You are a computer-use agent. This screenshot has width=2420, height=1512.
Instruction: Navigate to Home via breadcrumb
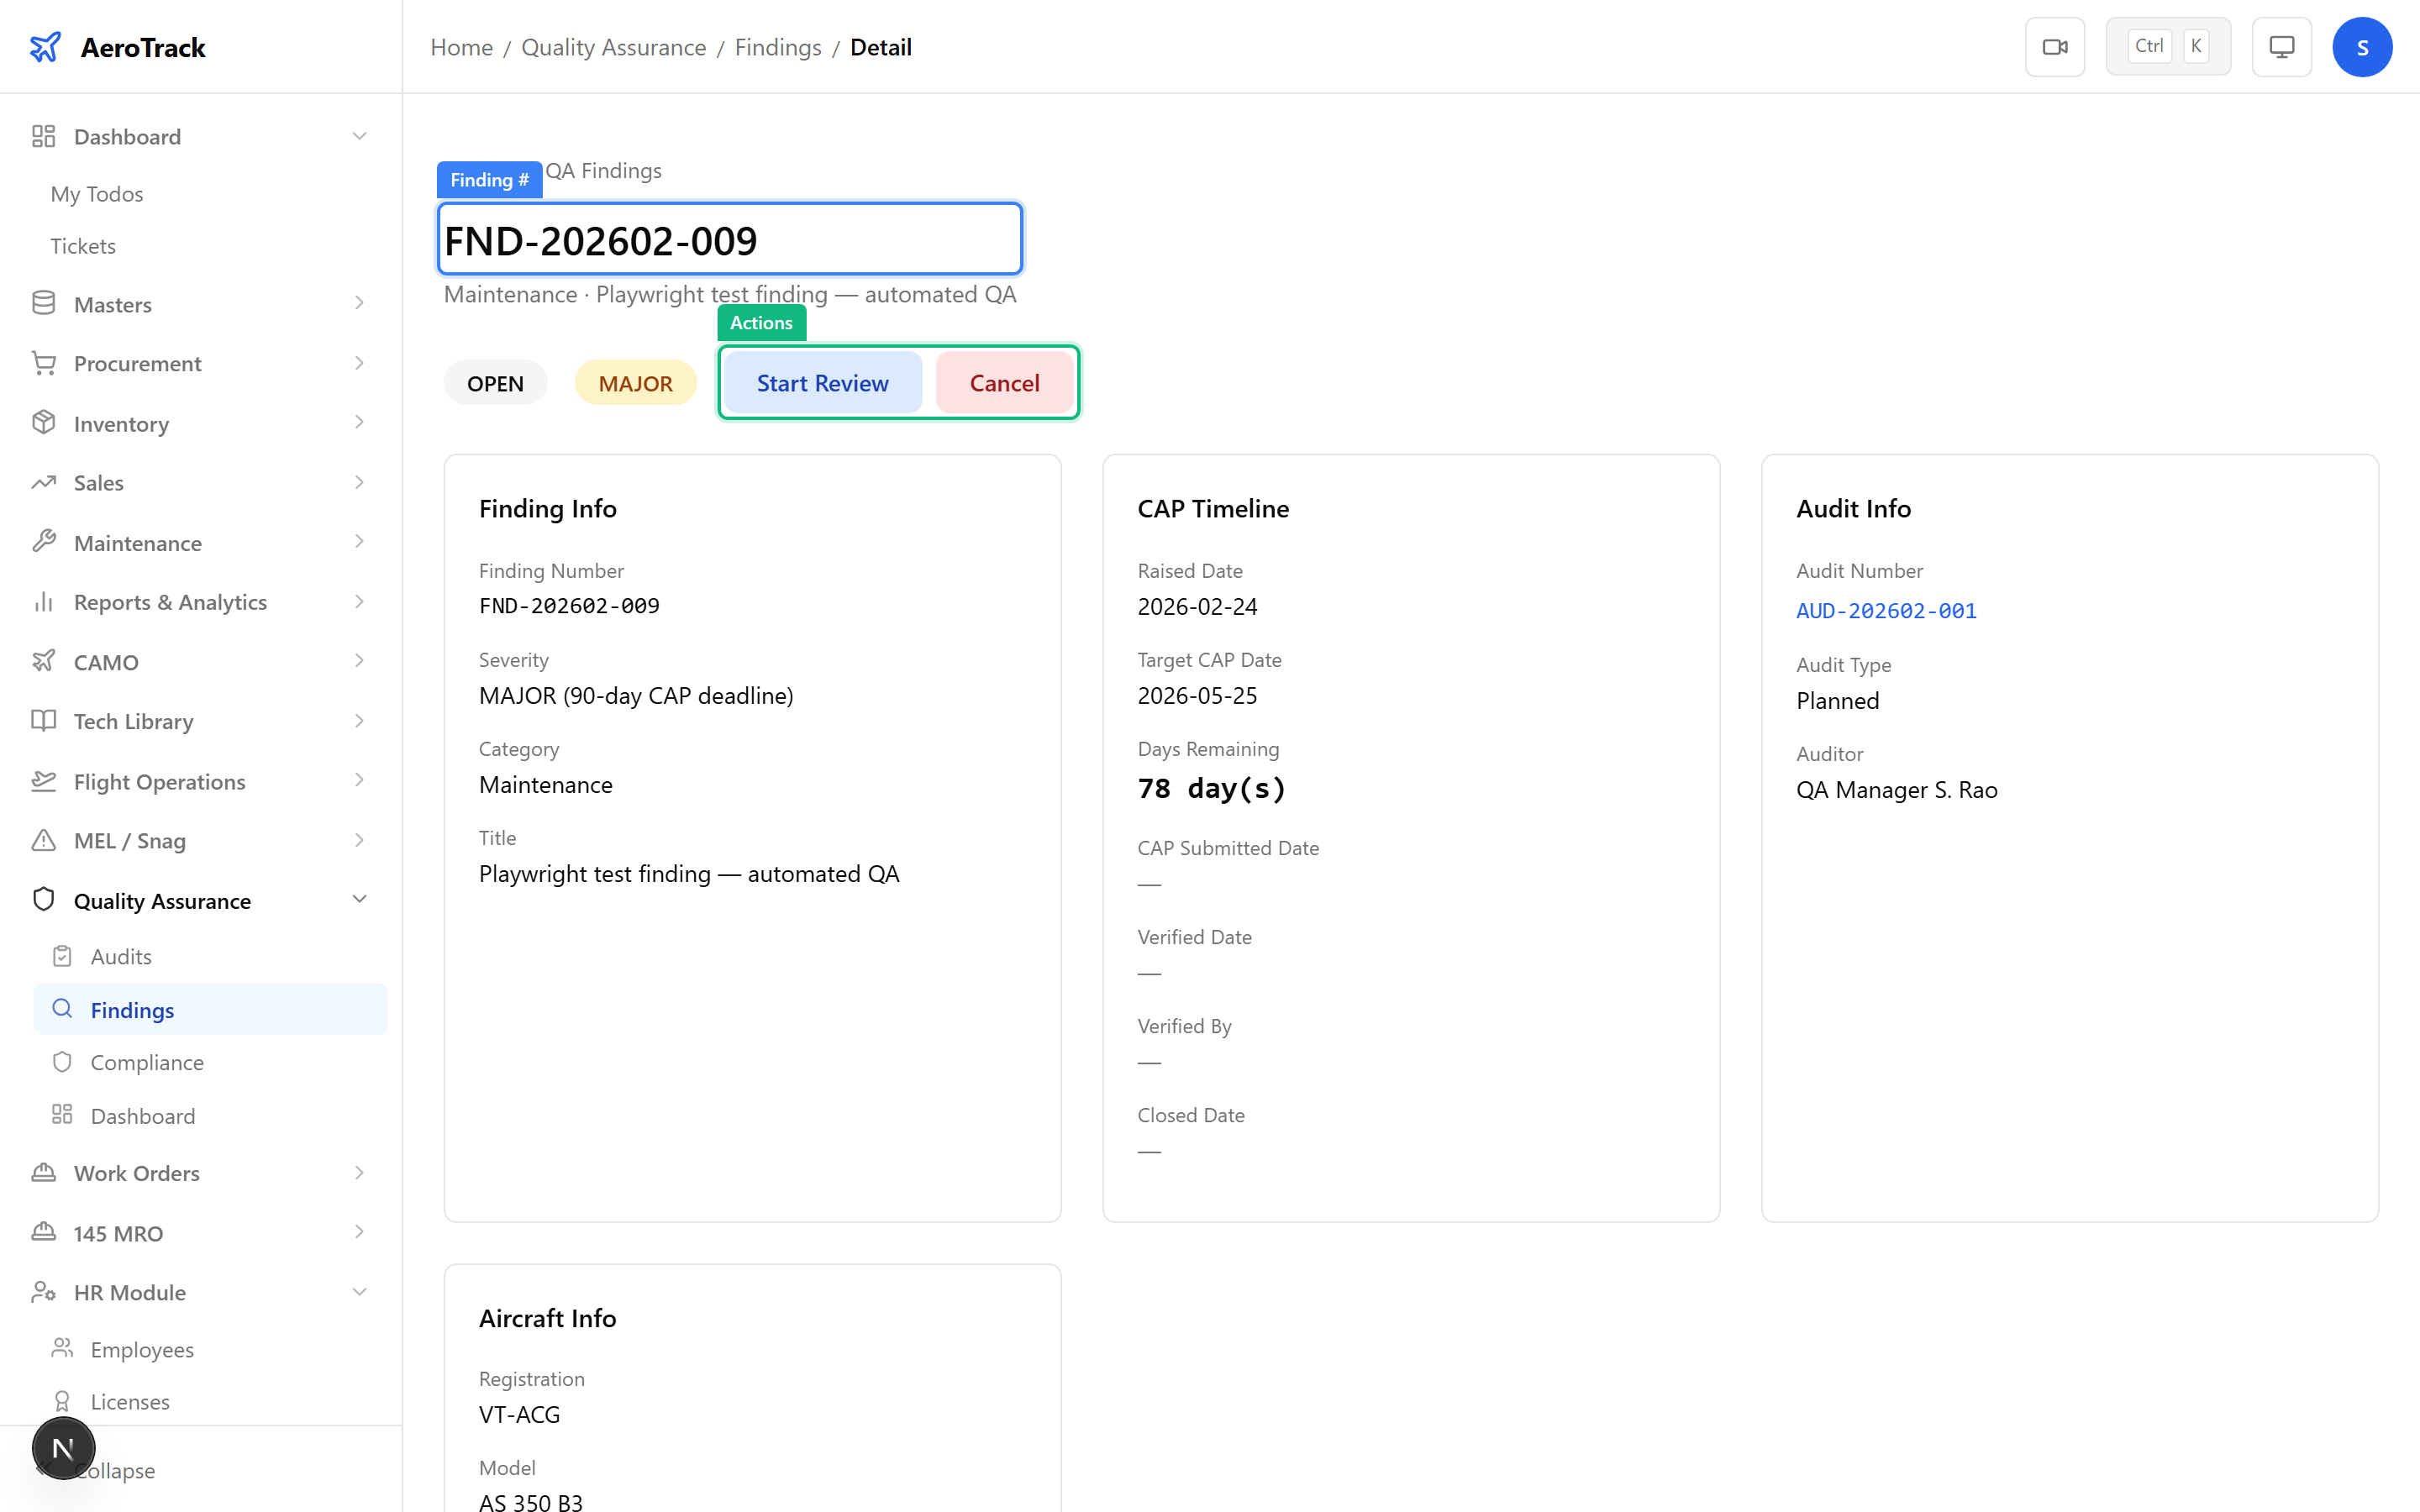coord(461,47)
